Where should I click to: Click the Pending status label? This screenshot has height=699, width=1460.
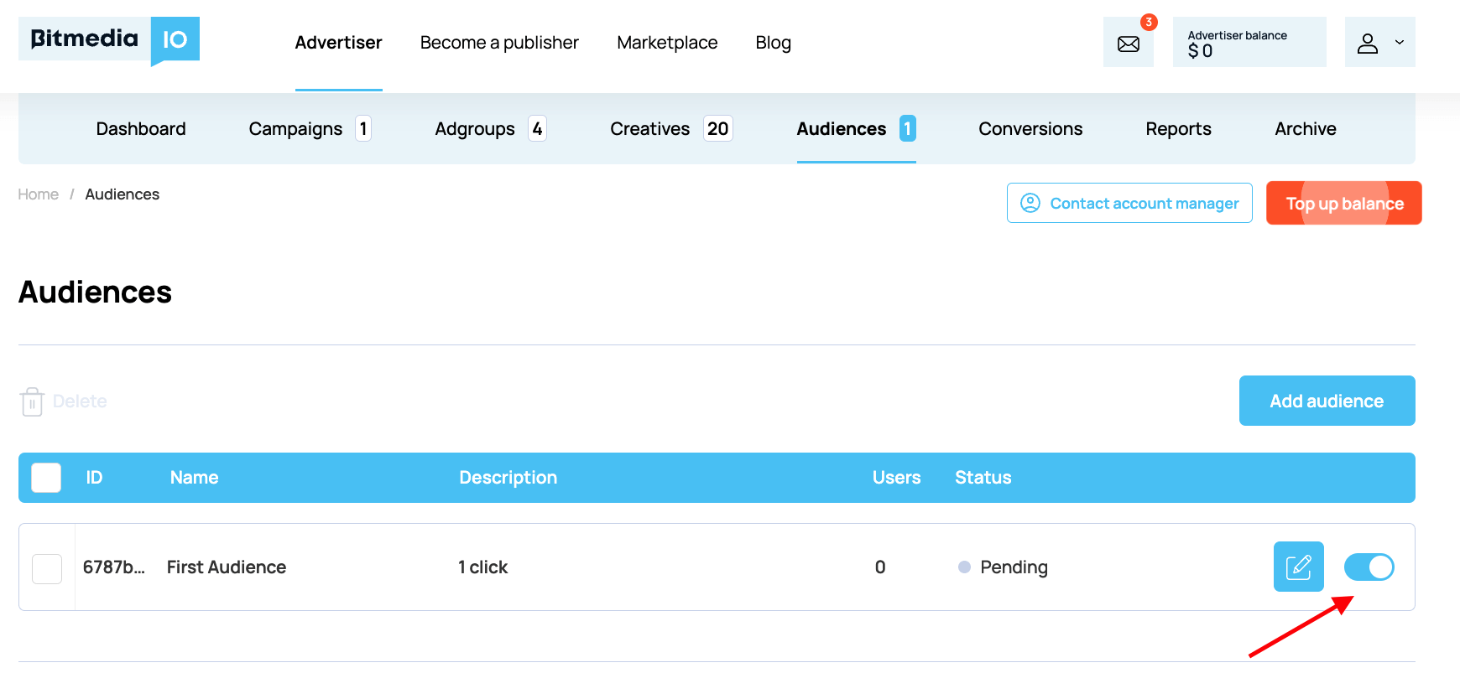(1014, 567)
